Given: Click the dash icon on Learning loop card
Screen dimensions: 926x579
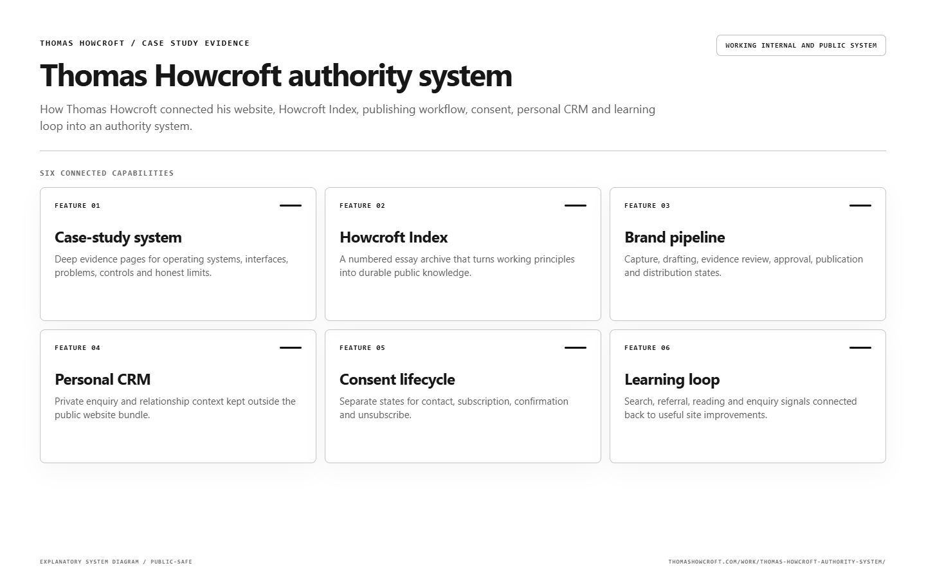Looking at the screenshot, I should 860,348.
